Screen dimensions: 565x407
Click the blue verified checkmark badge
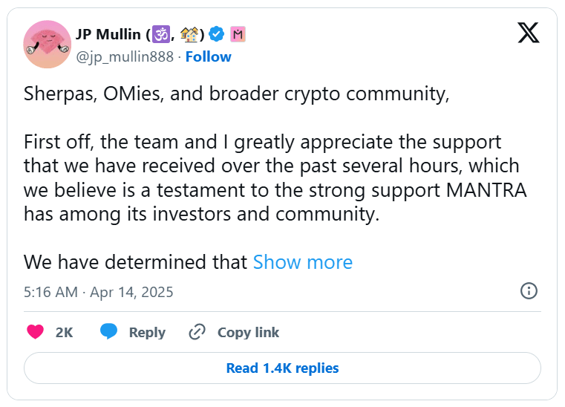click(217, 34)
